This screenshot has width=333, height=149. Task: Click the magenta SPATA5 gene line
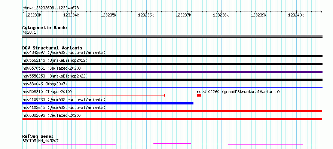click(172, 145)
